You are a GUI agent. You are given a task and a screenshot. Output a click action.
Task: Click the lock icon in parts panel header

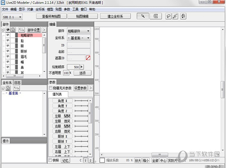coord(12,30)
